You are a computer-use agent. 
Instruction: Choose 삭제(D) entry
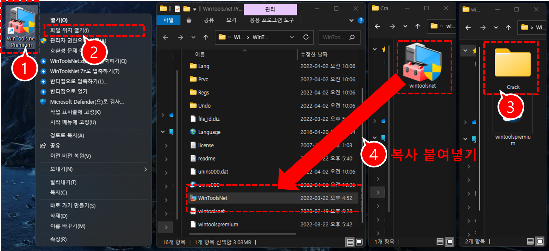(x=59, y=216)
